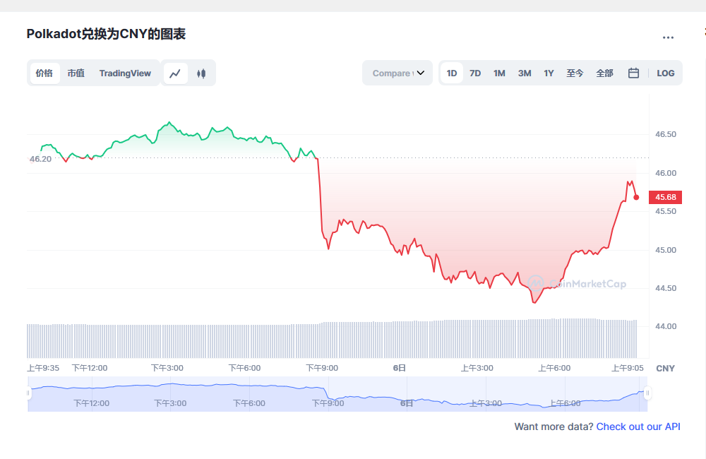This screenshot has width=706, height=459.
Task: Click the 上午9:35 x-axis label
Action: tap(43, 368)
